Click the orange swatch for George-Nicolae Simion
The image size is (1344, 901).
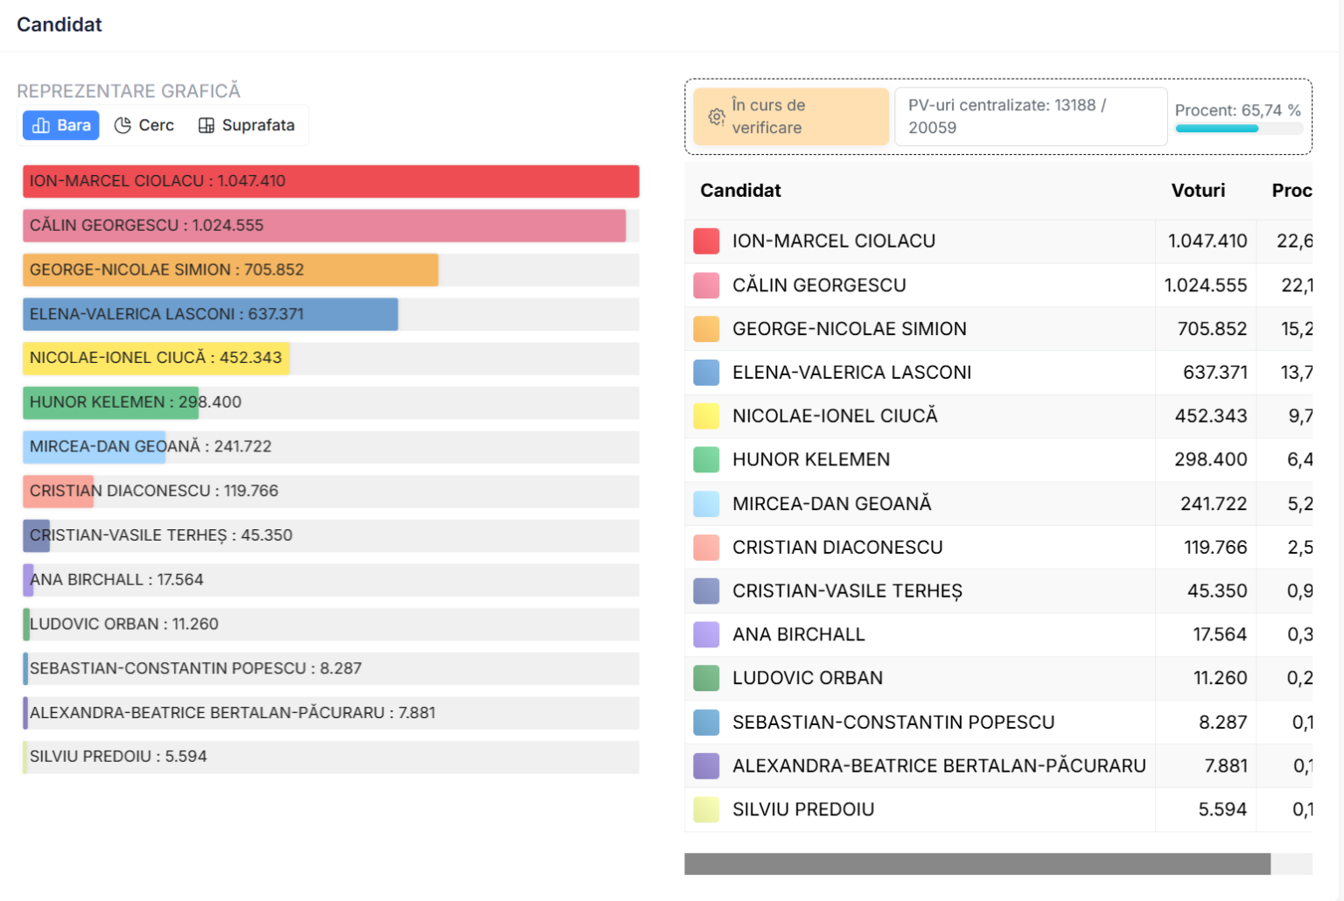(706, 329)
